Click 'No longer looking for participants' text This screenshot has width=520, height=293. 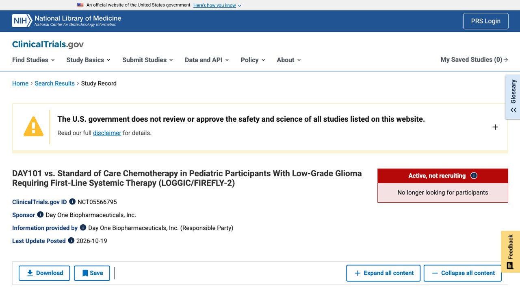coord(443,192)
